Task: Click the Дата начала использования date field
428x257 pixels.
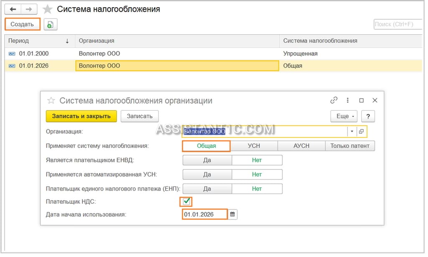Action: point(205,215)
